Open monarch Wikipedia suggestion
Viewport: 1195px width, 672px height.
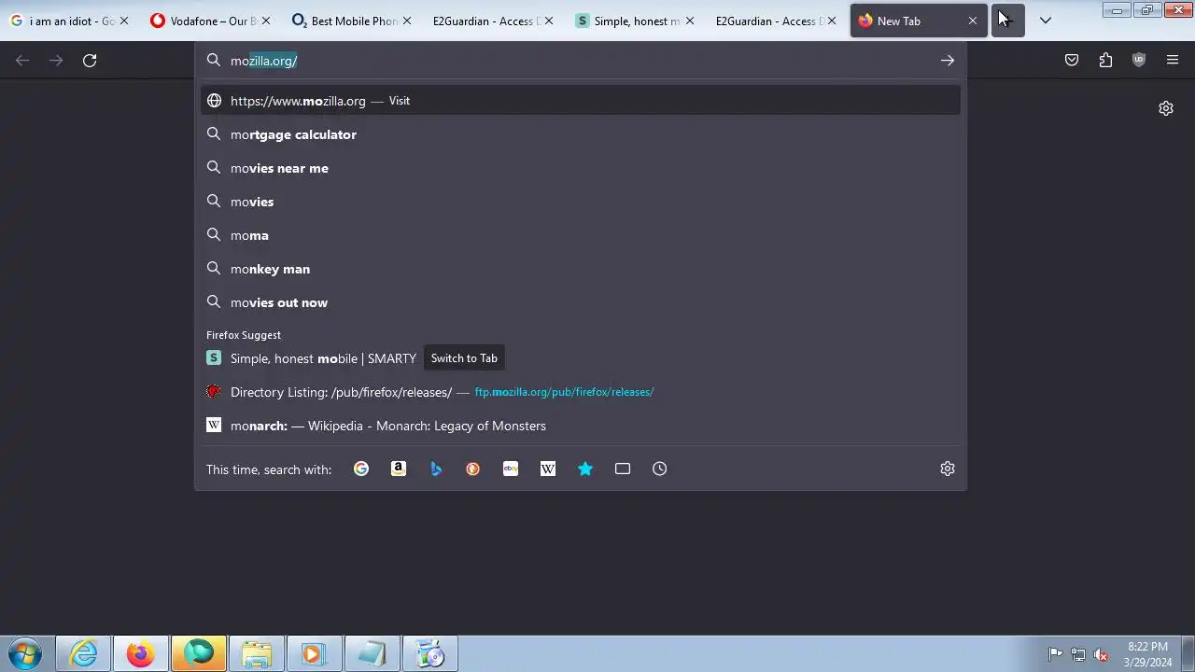click(581, 426)
